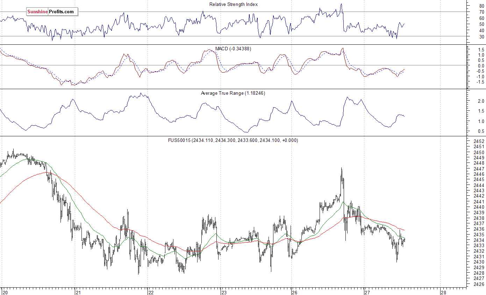486x295 pixels.
Task: Click MACD scale value 0.0
Action: (x=481, y=66)
